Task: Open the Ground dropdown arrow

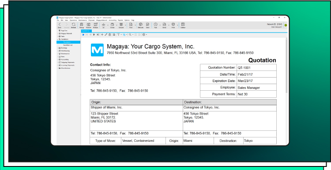Action: coord(126,25)
